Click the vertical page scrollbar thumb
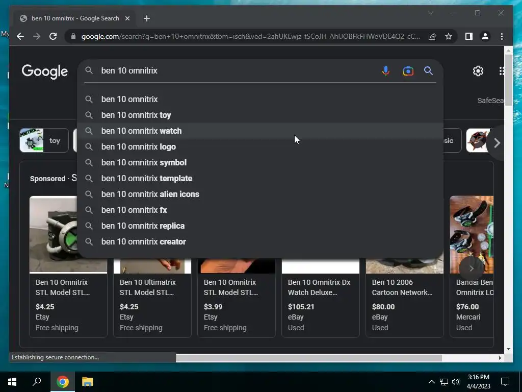 pos(508,80)
